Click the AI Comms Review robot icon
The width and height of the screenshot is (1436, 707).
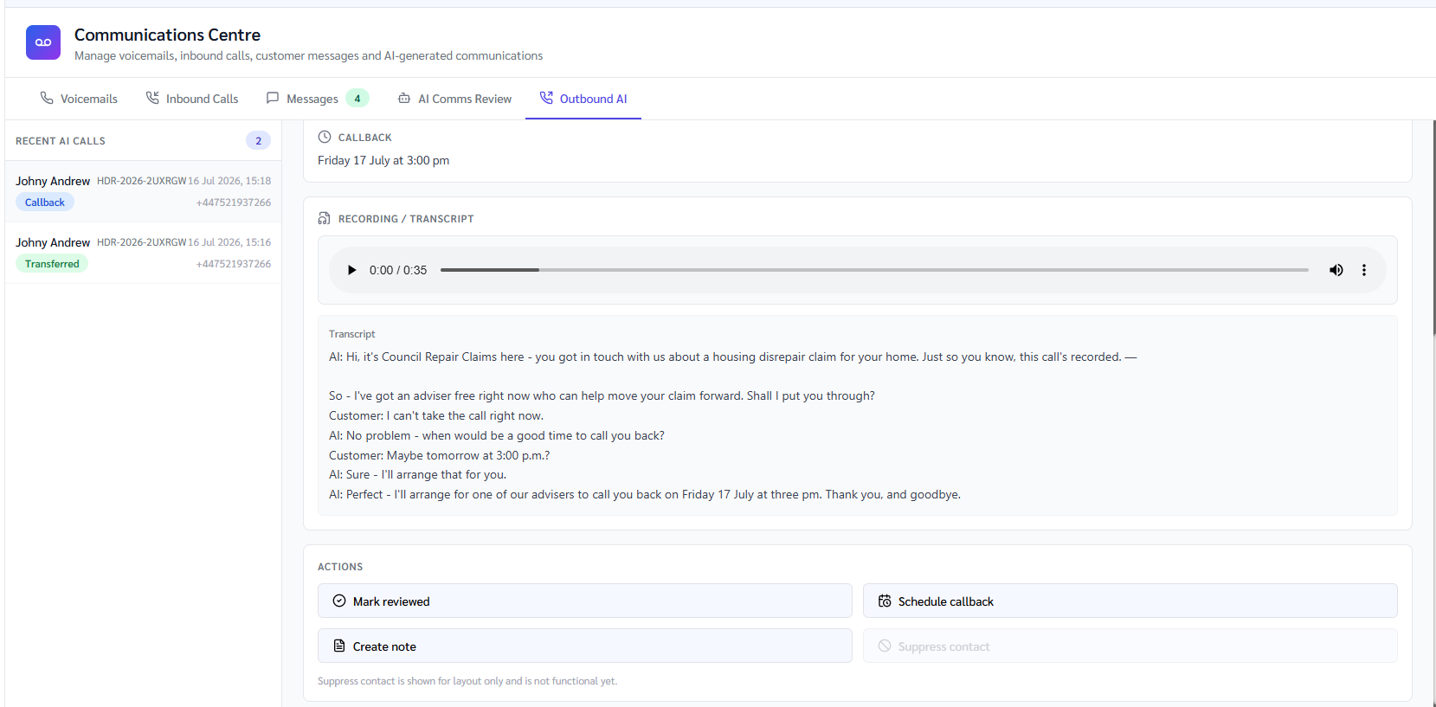[x=404, y=98]
